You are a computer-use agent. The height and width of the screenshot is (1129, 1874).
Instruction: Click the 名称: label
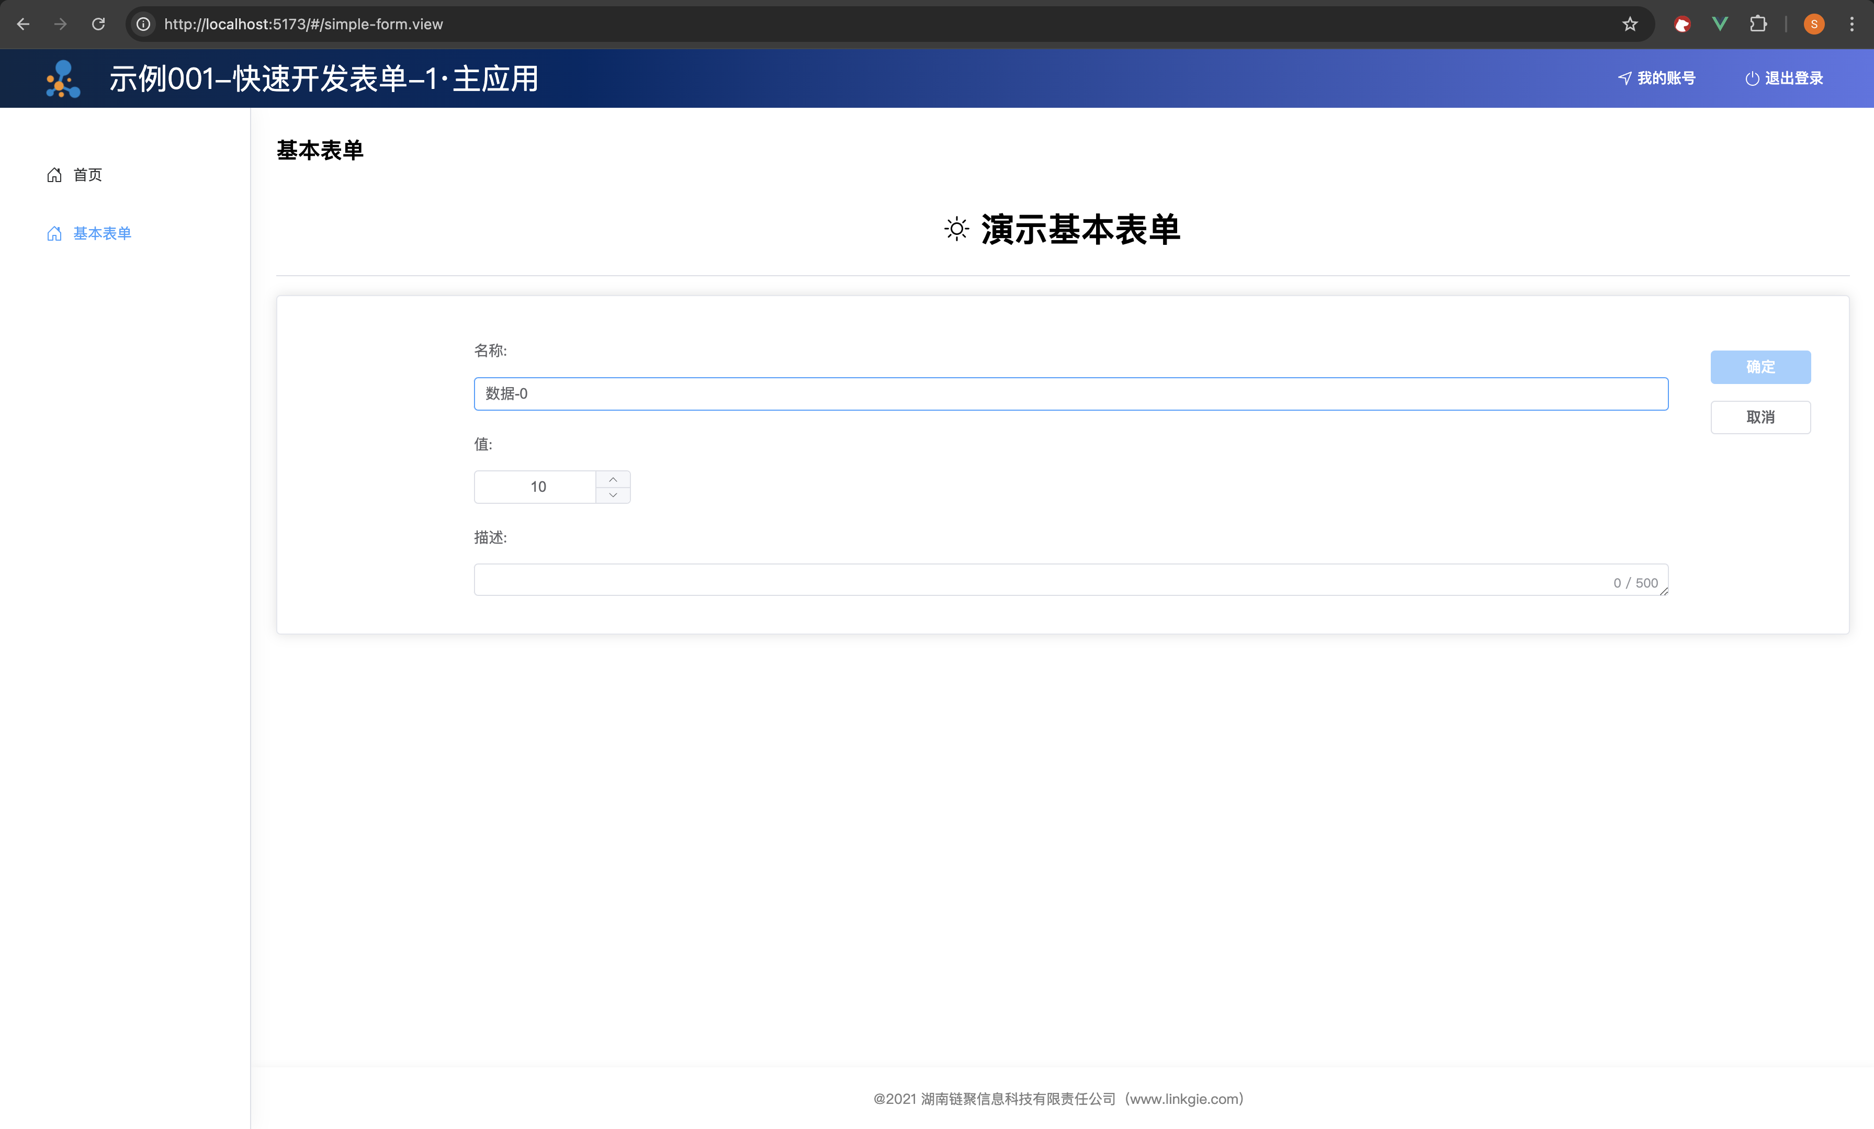tap(491, 351)
